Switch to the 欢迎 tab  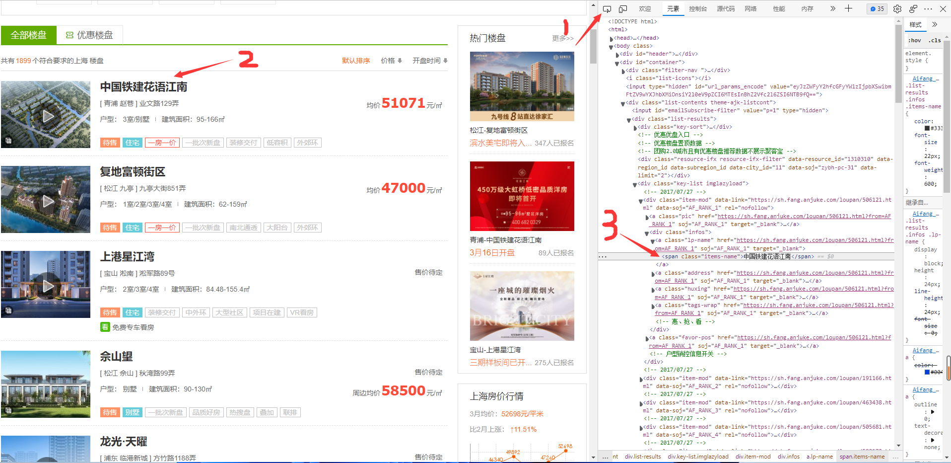tap(645, 9)
